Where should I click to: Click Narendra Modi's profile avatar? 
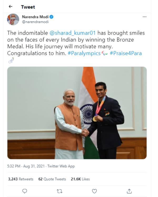tap(13, 19)
